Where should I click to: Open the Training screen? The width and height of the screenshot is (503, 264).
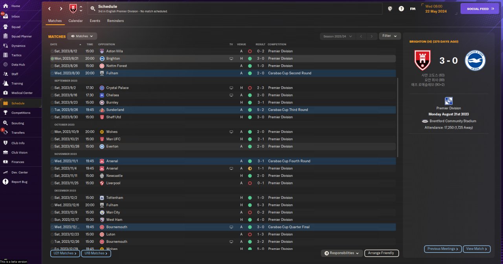coord(17,84)
